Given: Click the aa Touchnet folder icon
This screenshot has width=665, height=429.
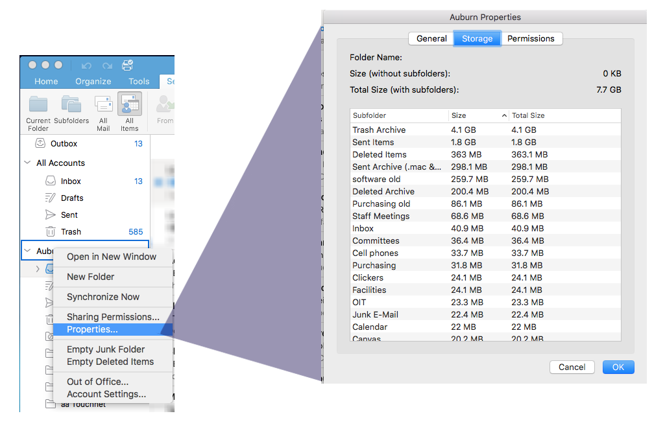Looking at the screenshot, I should click(x=51, y=404).
